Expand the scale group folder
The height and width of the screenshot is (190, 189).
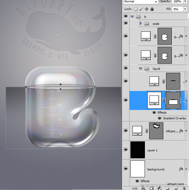pyautogui.click(x=140, y=23)
